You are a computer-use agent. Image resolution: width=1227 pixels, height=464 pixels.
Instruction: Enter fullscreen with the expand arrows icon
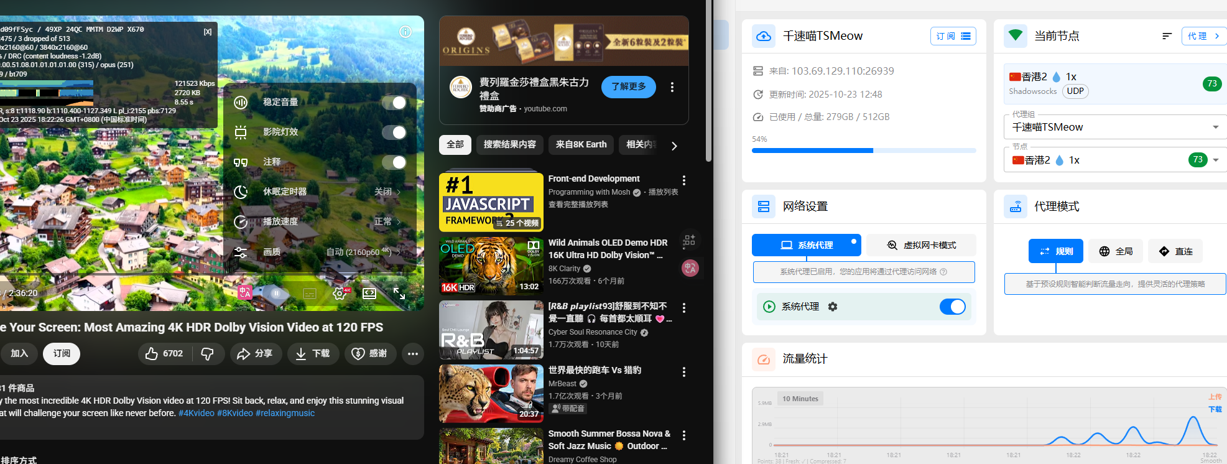coord(399,294)
